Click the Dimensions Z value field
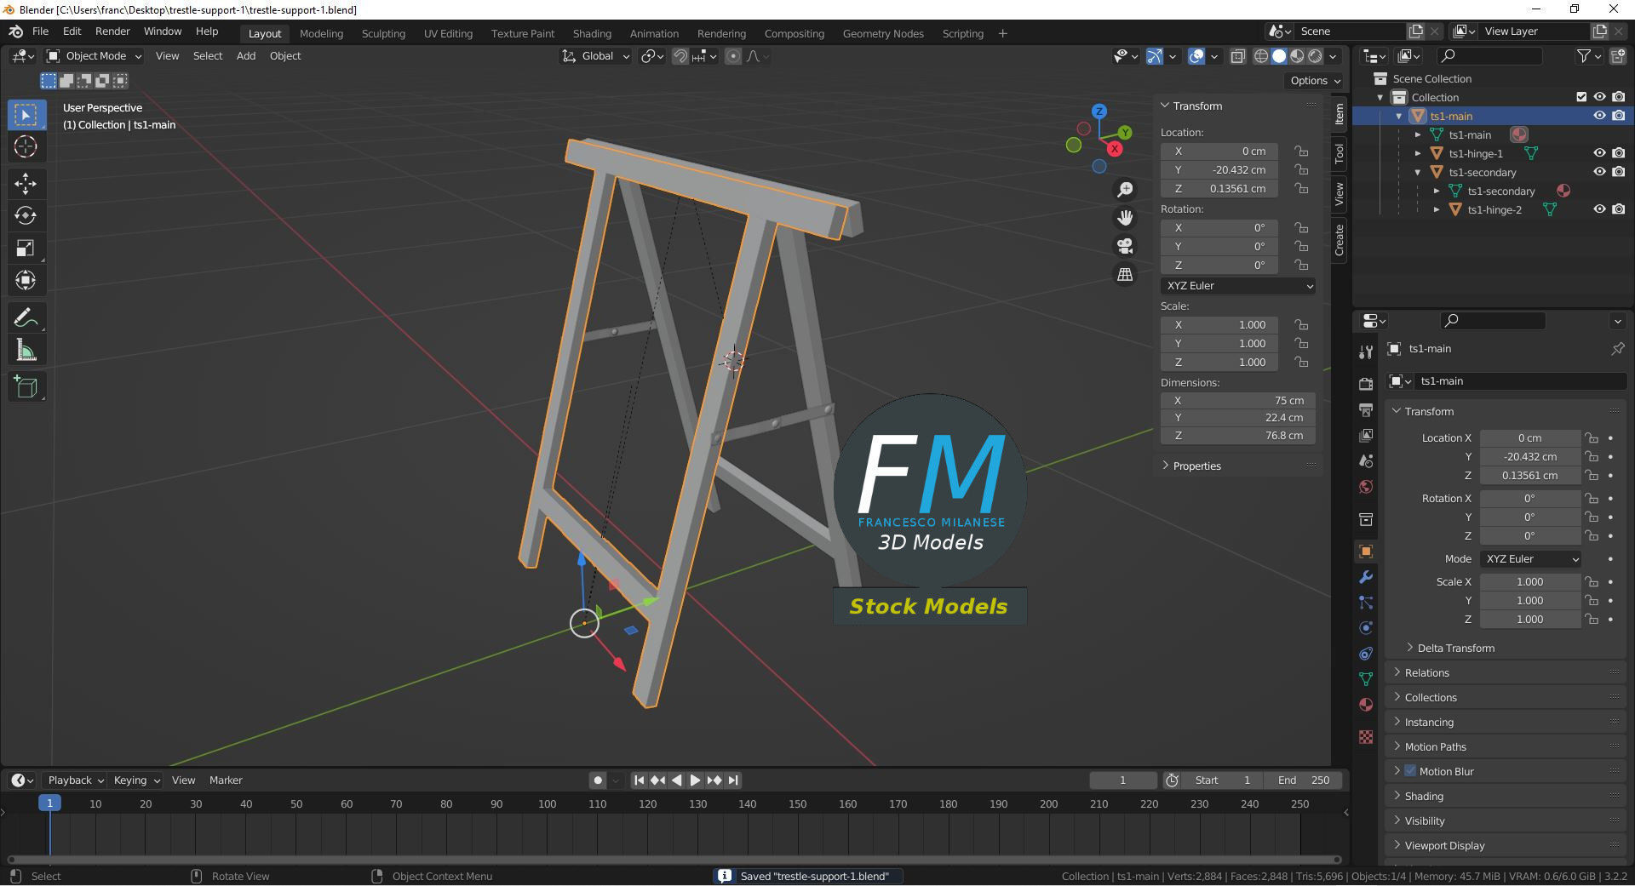This screenshot has width=1635, height=886. pos(1238,436)
